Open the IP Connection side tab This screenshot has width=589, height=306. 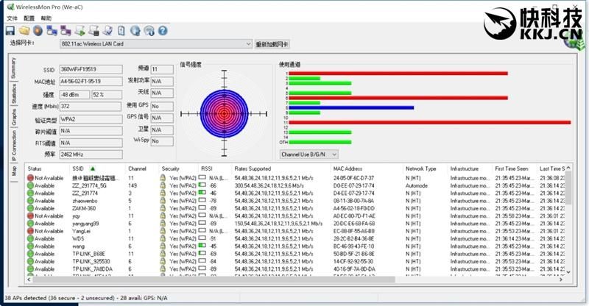point(14,146)
